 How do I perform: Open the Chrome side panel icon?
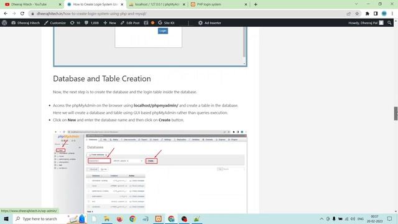[376, 14]
